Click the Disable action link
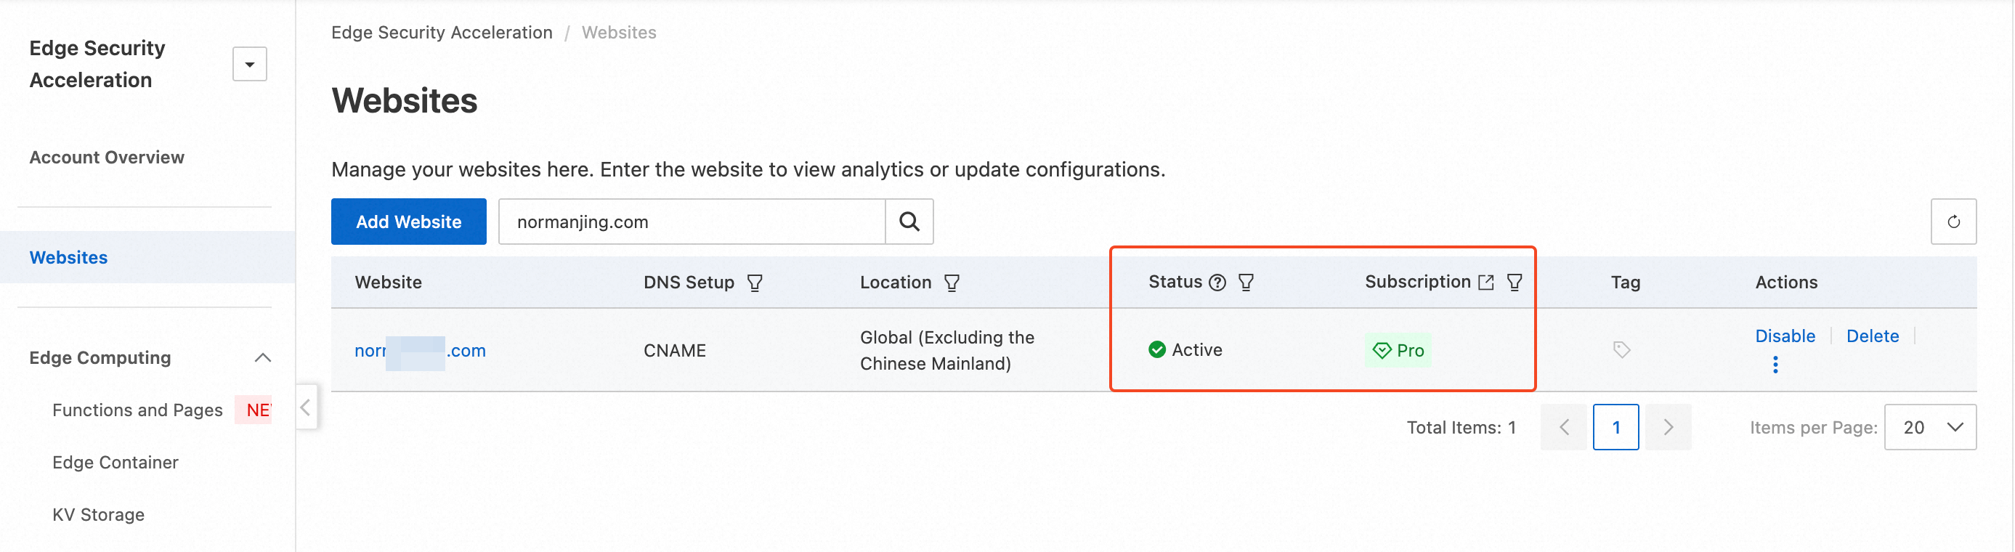2015x552 pixels. pyautogui.click(x=1785, y=336)
